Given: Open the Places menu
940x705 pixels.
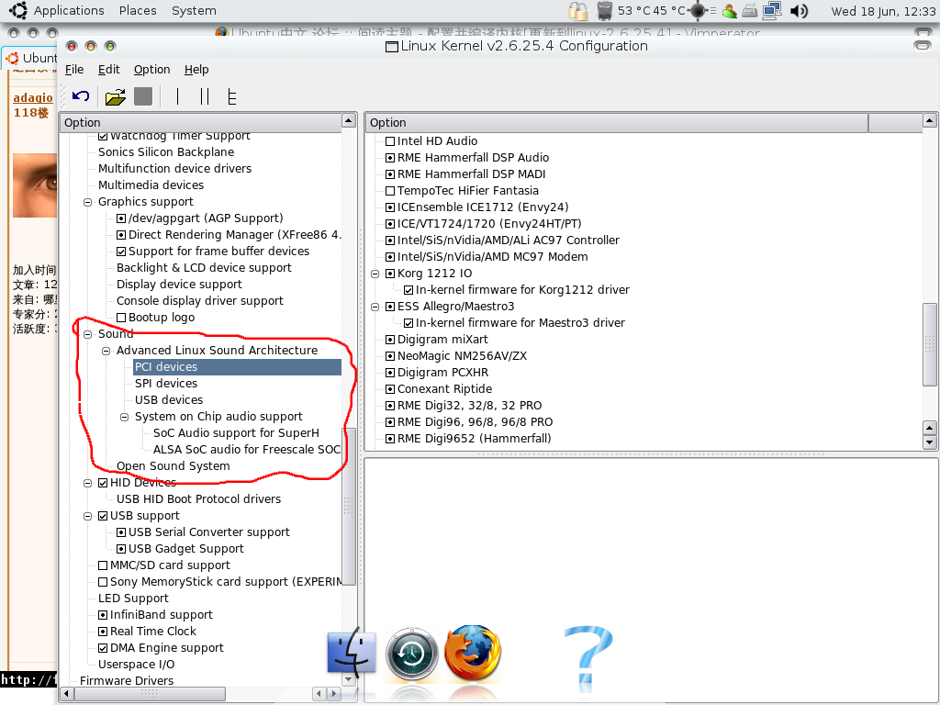Looking at the screenshot, I should [138, 11].
